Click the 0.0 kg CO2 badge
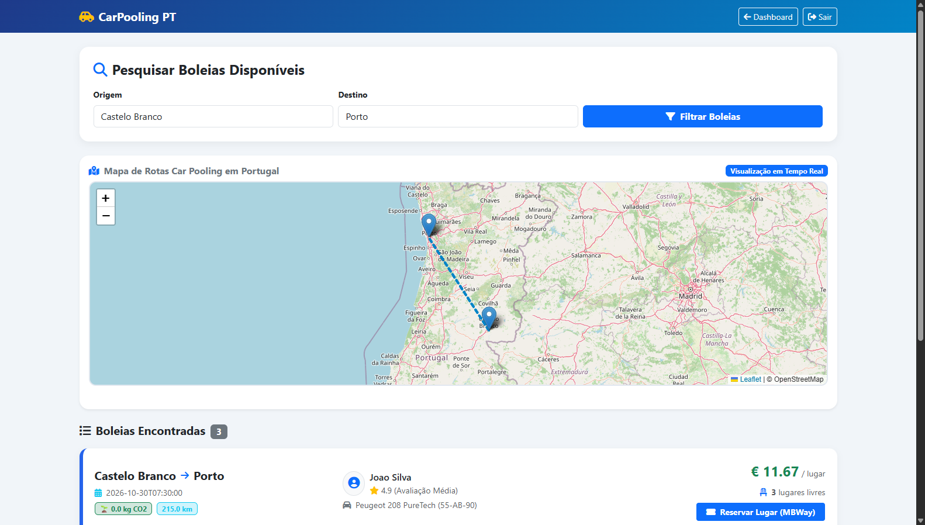This screenshot has height=525, width=925. point(123,509)
